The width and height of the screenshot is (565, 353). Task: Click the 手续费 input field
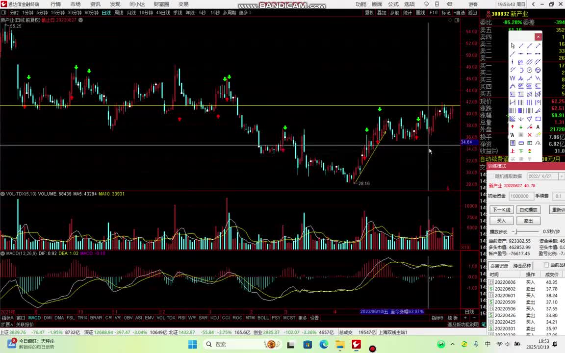[x=559, y=196]
